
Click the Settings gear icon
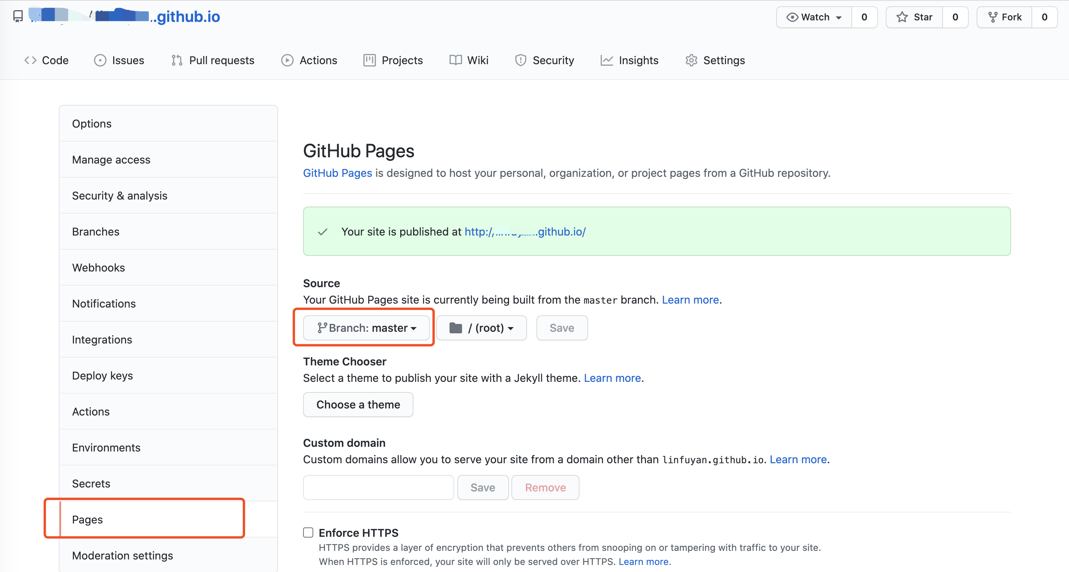click(691, 61)
